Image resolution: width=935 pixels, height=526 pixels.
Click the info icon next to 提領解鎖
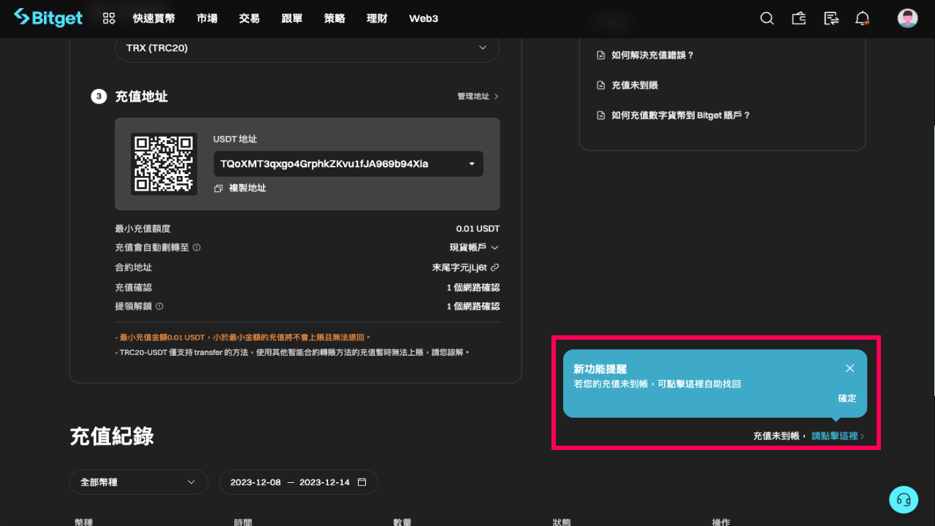point(159,306)
